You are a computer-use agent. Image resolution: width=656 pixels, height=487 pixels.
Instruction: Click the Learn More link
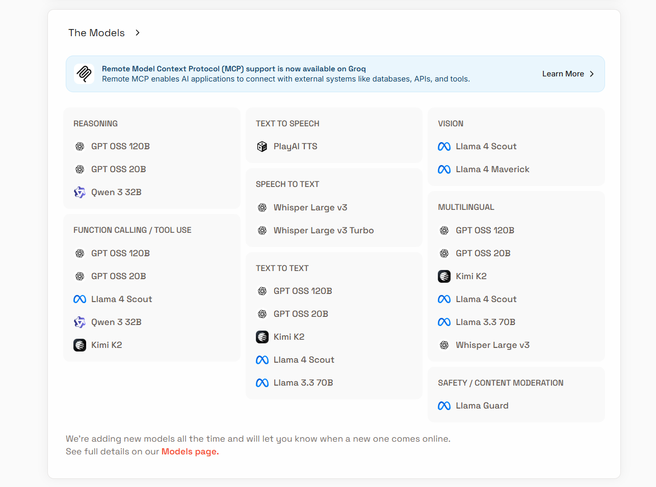563,74
